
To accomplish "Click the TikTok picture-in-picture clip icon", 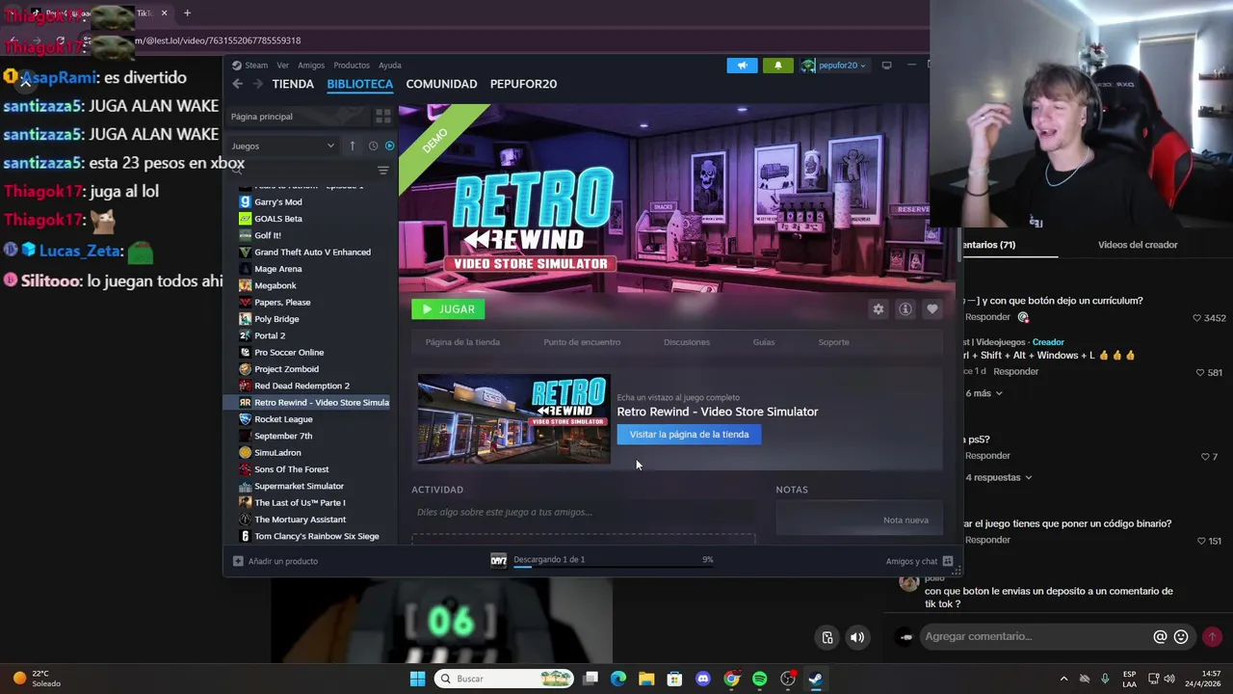I will pos(826,637).
